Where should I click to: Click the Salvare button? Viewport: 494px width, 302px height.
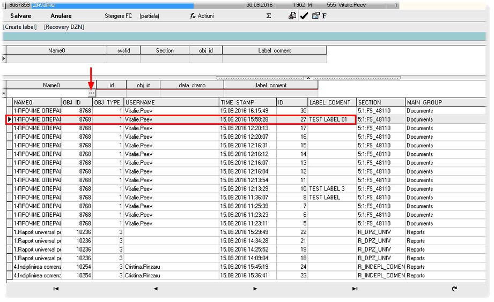click(20, 16)
